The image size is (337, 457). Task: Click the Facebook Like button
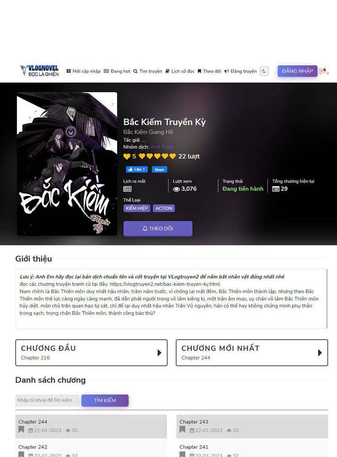(x=137, y=169)
